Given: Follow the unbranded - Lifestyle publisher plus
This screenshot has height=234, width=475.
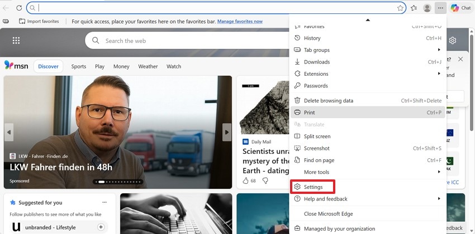Looking at the screenshot, I should 101,227.
